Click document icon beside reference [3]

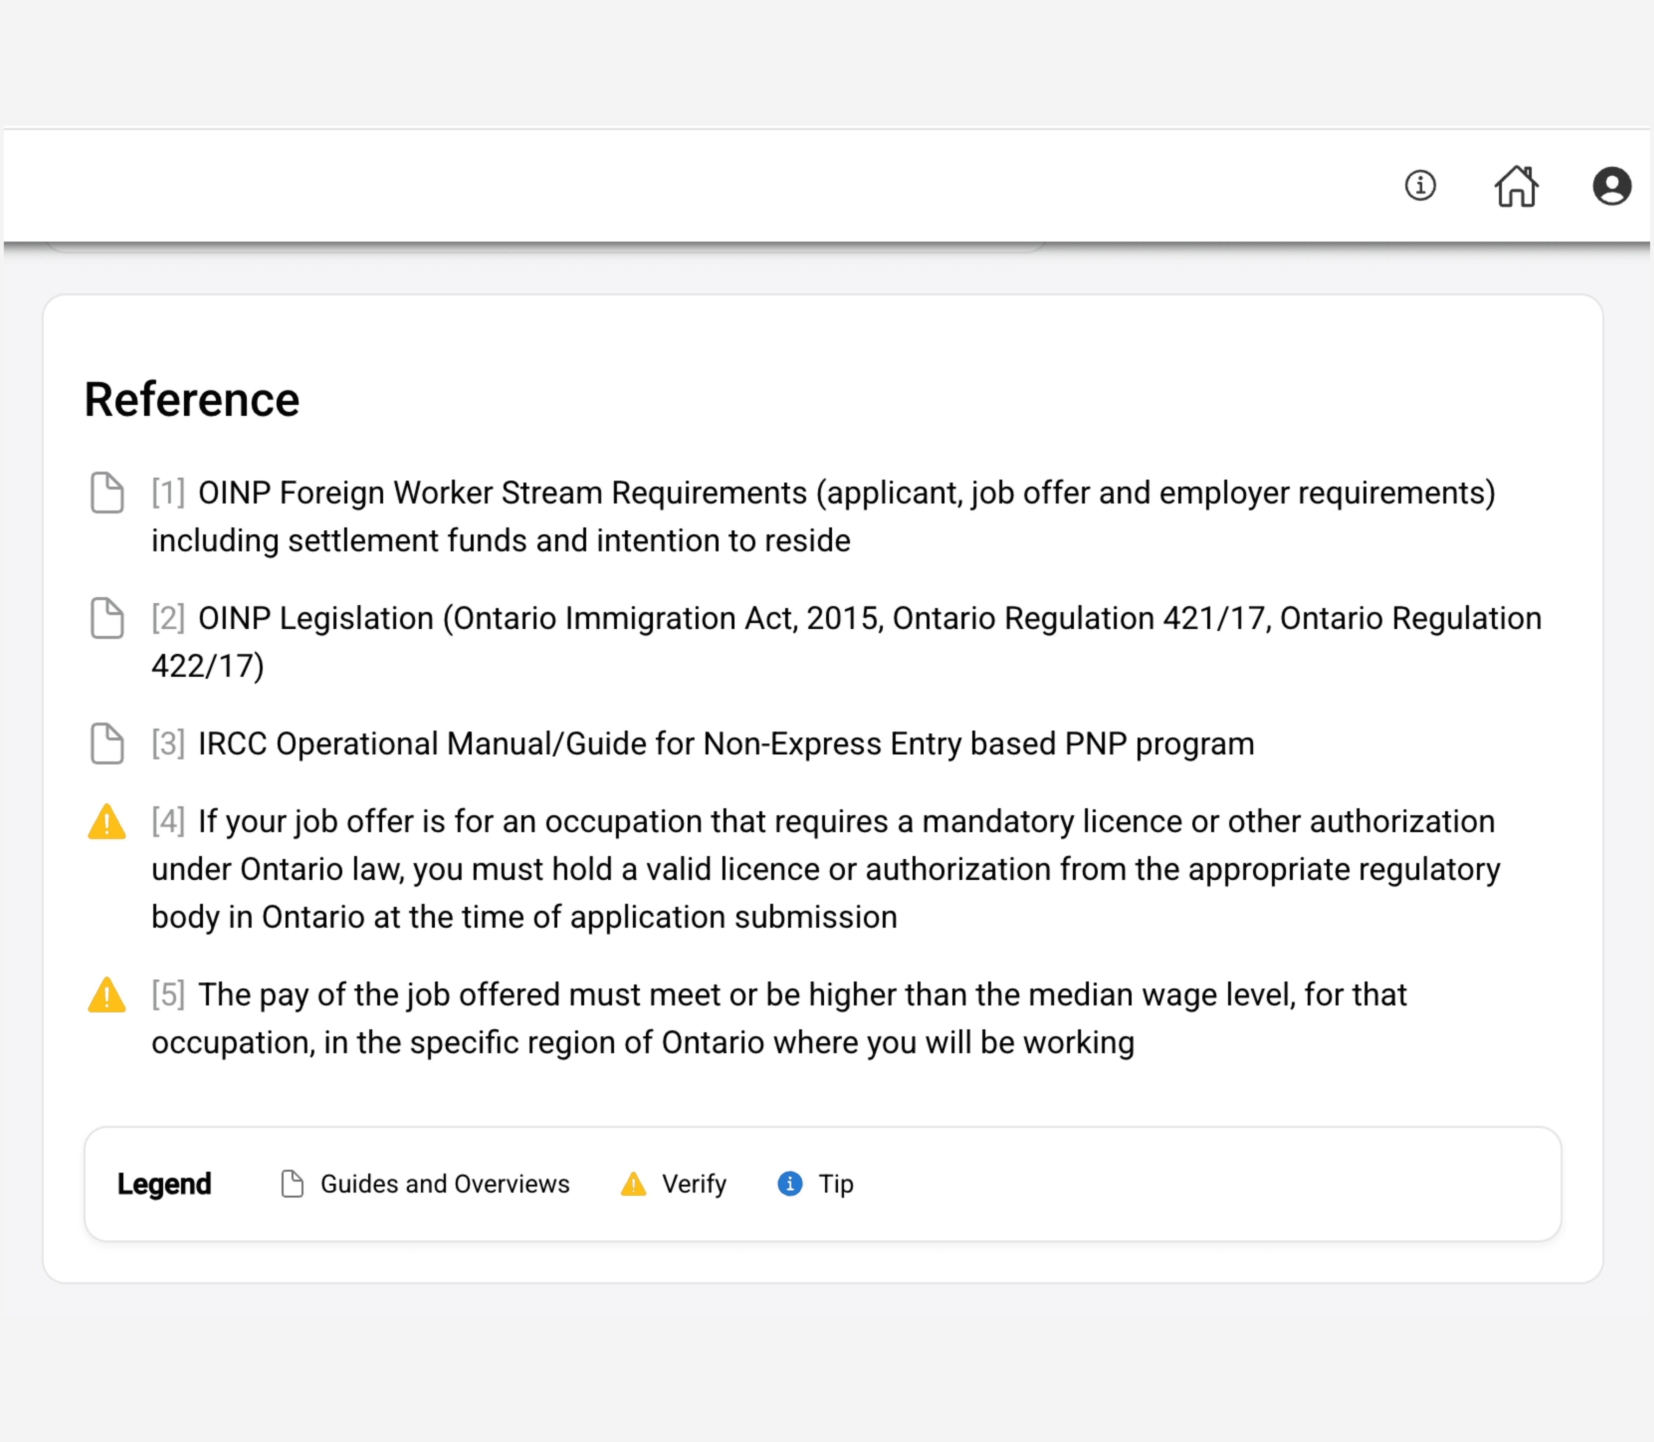point(107,744)
